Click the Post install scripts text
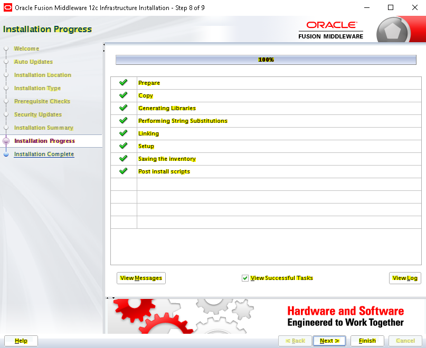 tap(164, 171)
